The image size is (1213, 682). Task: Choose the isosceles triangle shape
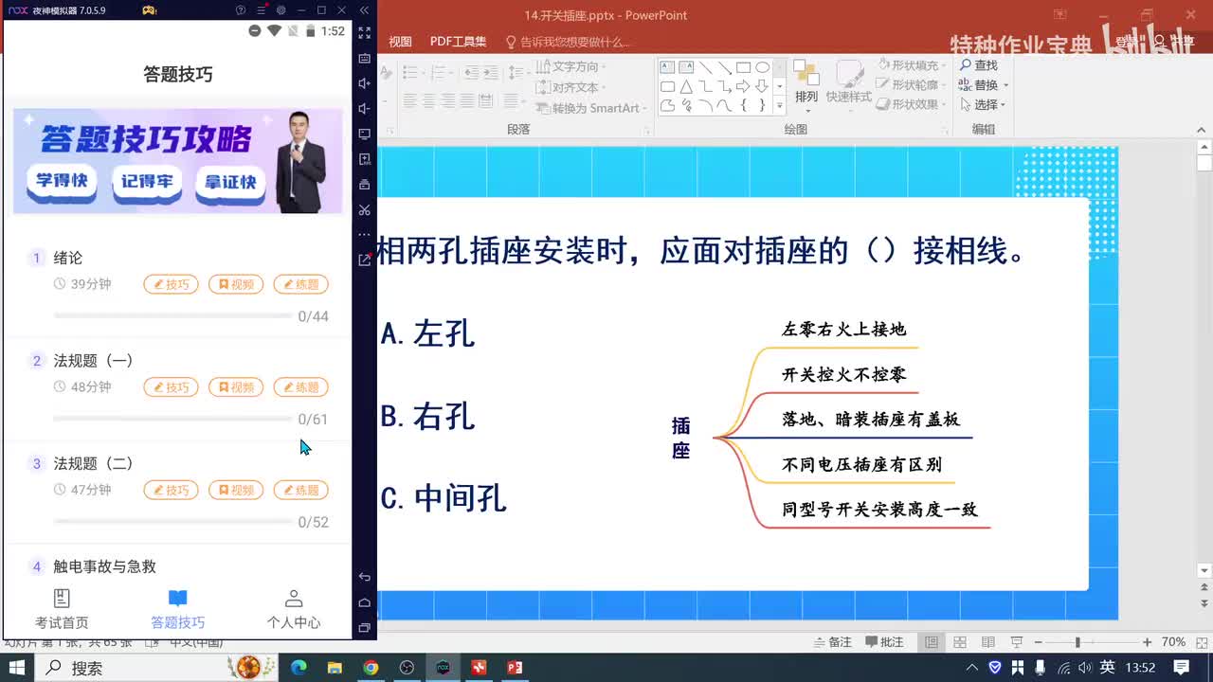coord(686,86)
